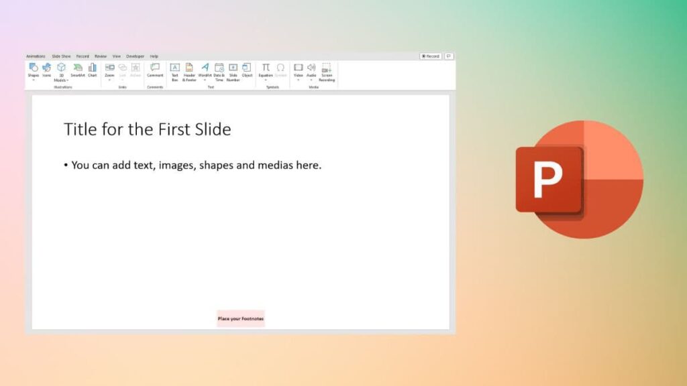The width and height of the screenshot is (687, 386).
Task: Insert a Chart
Action: (93, 70)
